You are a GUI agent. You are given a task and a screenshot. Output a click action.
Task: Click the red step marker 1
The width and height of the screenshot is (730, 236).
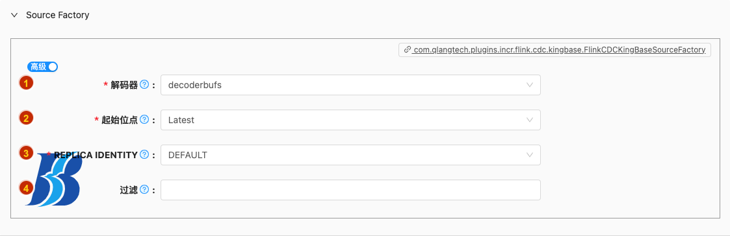[x=26, y=83]
